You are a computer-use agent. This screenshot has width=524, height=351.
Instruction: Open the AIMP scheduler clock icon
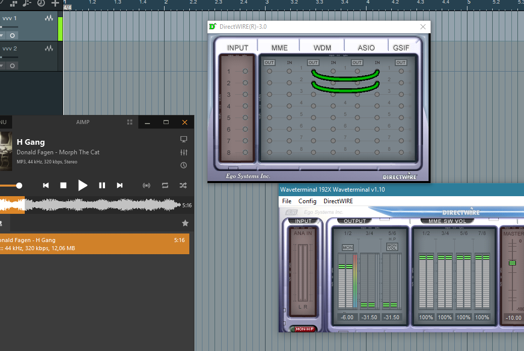183,165
